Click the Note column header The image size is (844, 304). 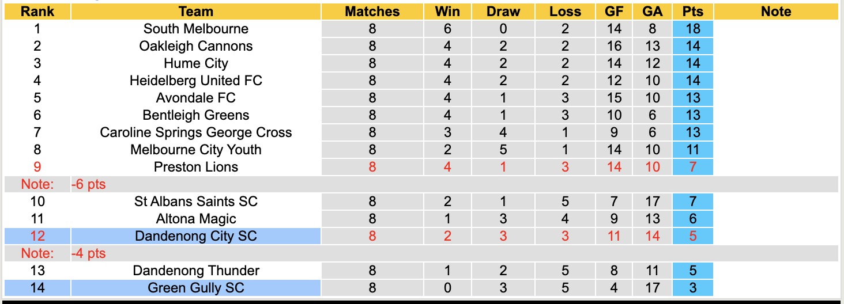(x=776, y=12)
